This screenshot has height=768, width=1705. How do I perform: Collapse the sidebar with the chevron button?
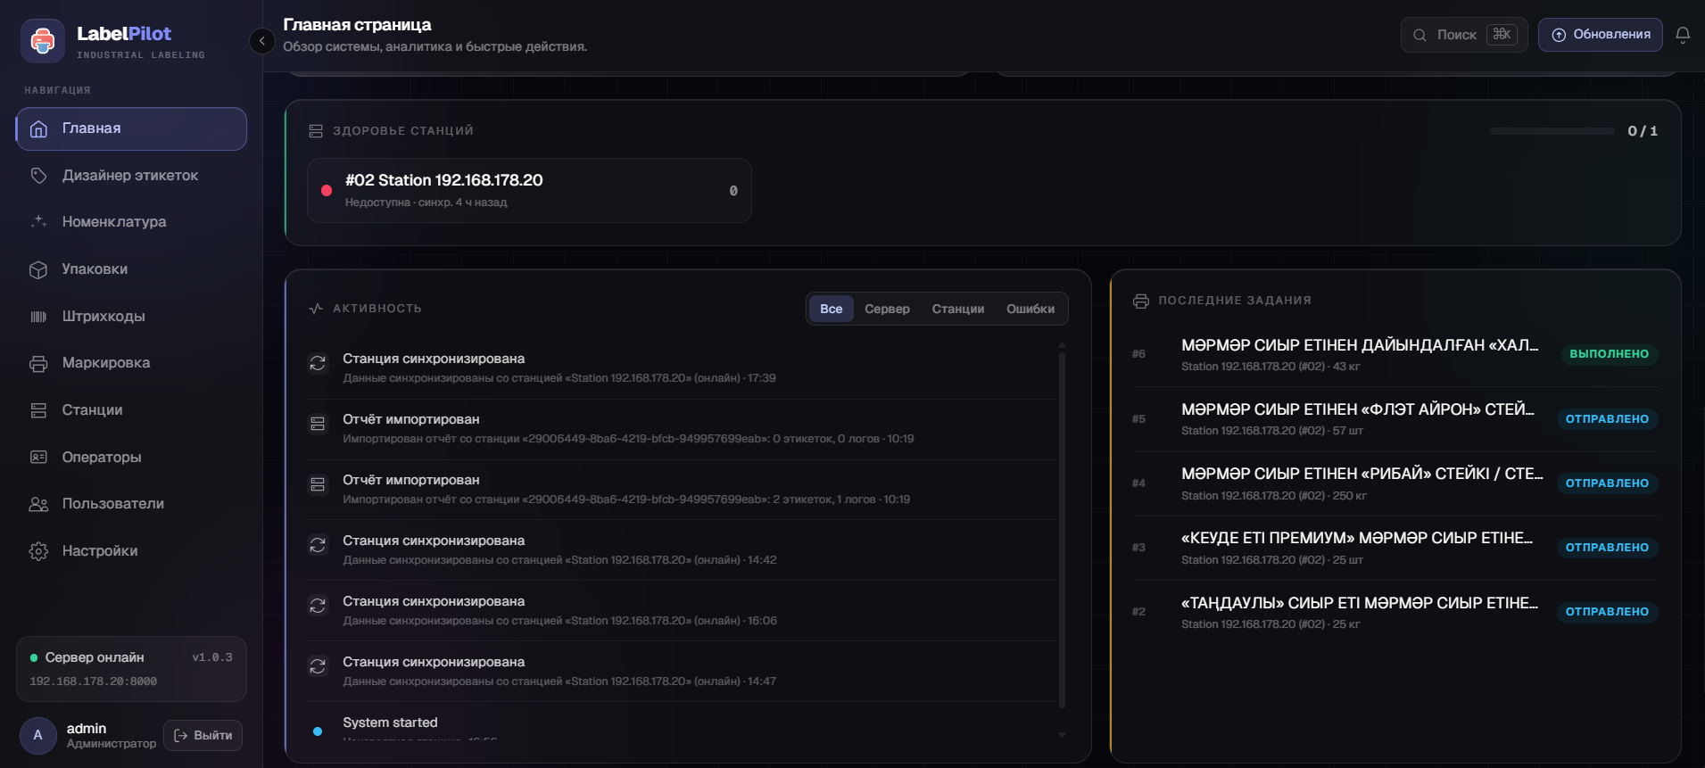pyautogui.click(x=261, y=41)
